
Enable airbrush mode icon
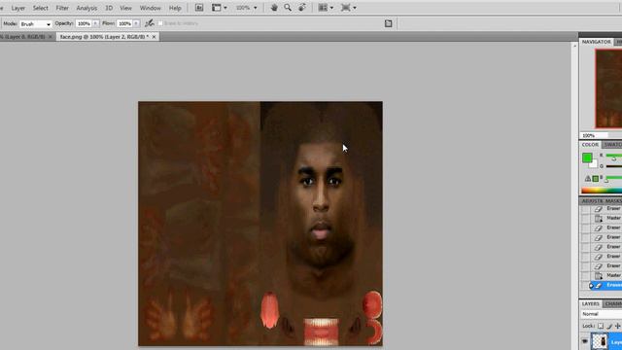pyautogui.click(x=150, y=23)
